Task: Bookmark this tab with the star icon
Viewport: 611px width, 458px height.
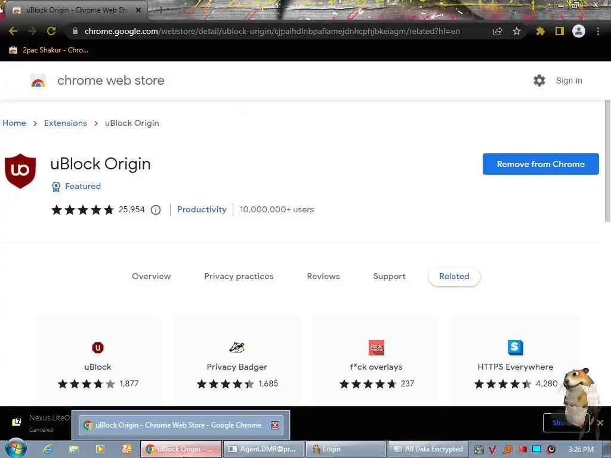Action: pos(517,31)
